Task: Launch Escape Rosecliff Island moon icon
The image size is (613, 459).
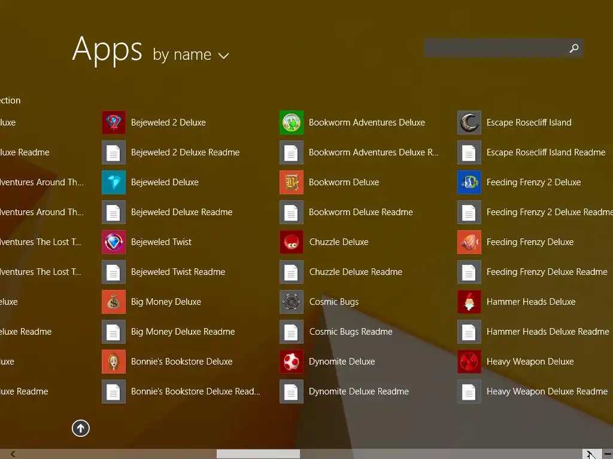Action: [469, 123]
